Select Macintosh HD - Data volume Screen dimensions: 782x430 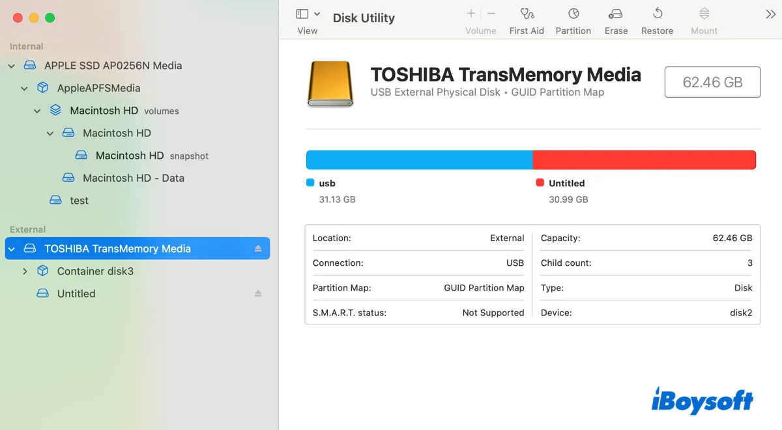click(134, 178)
